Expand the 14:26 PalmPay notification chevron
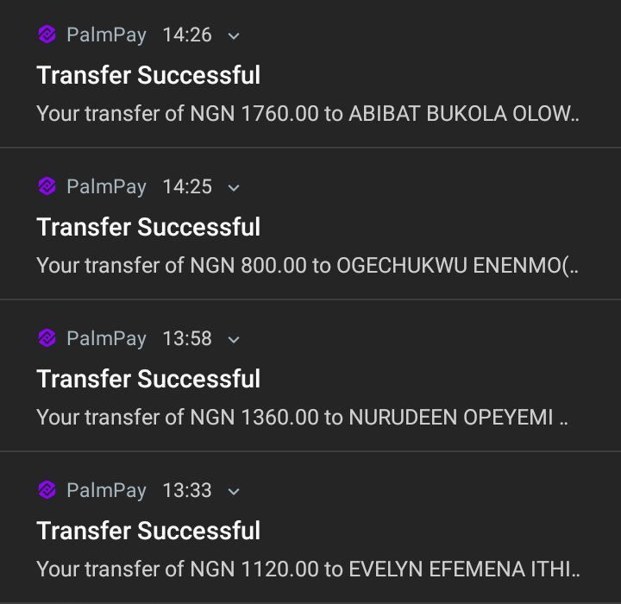The image size is (621, 604). pos(234,36)
